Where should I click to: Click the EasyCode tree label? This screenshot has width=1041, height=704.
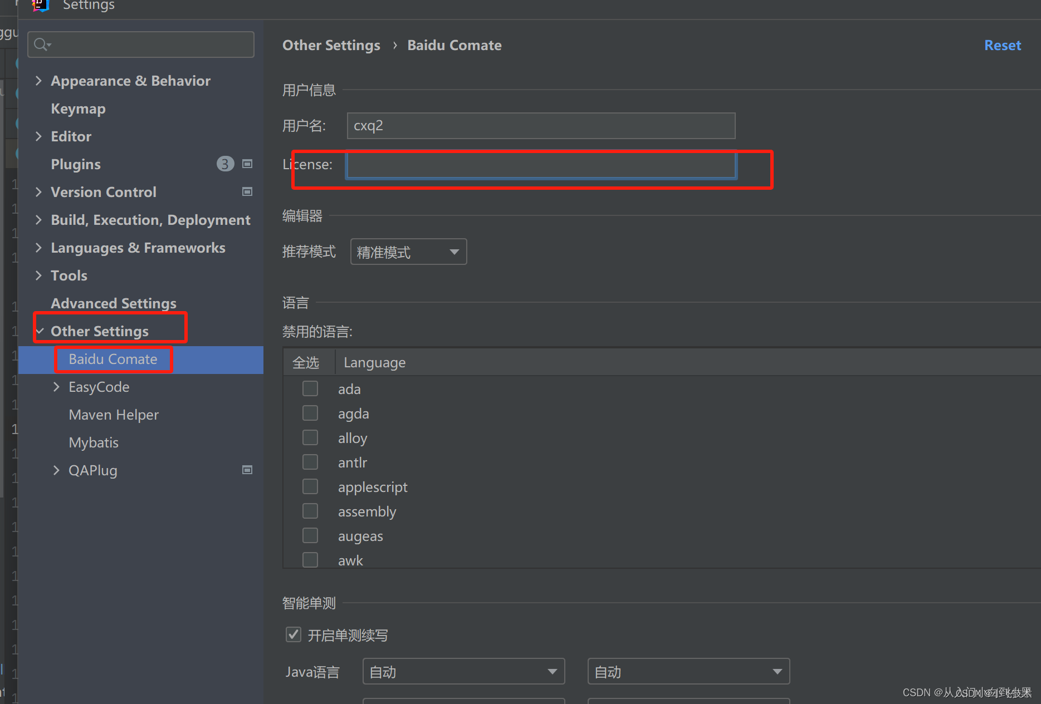(99, 387)
